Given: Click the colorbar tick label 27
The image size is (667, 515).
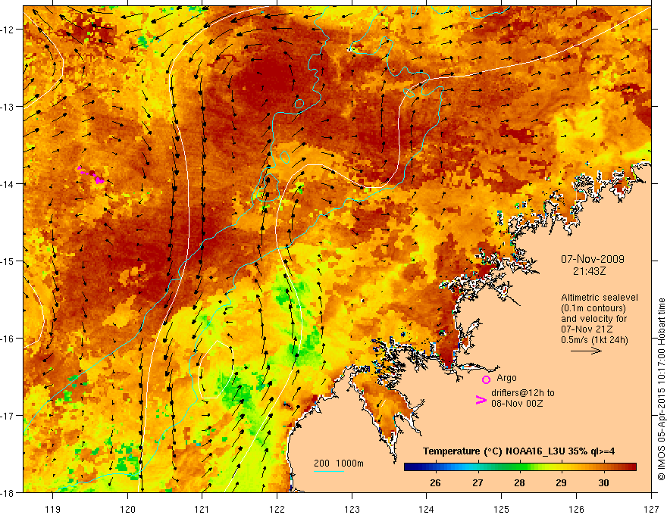Looking at the screenshot, I should (478, 482).
